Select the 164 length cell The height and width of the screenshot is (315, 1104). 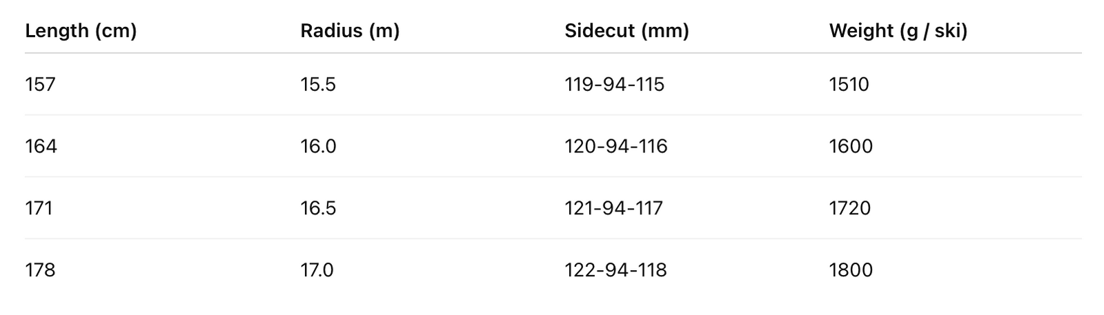coord(41,146)
